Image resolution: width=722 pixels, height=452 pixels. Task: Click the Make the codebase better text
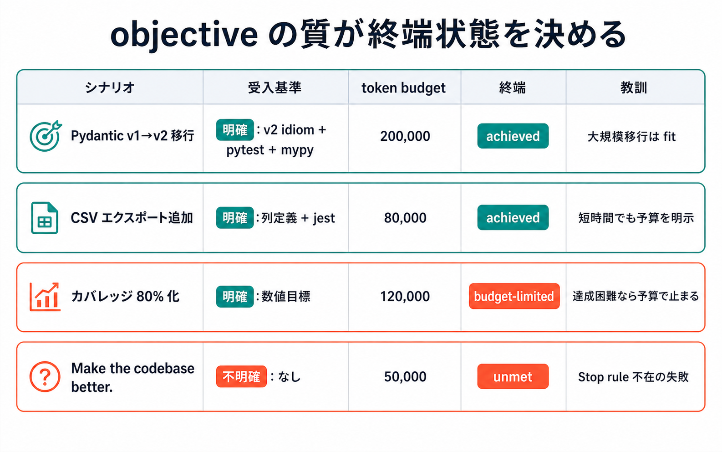[132, 377]
